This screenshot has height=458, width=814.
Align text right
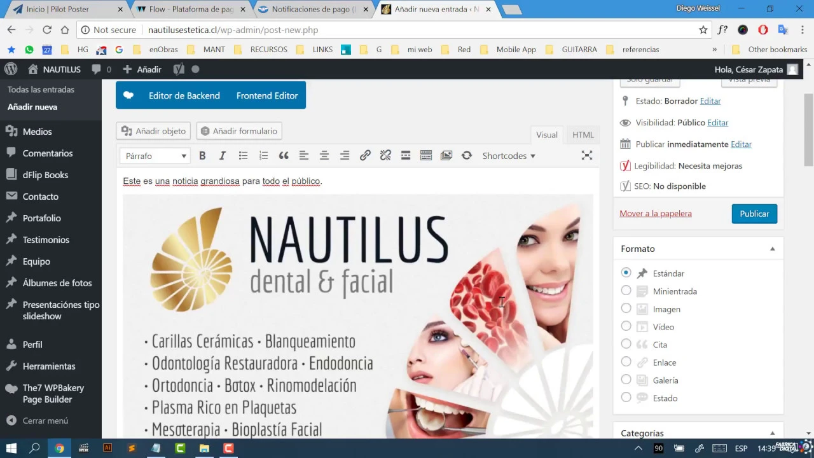[x=345, y=156]
